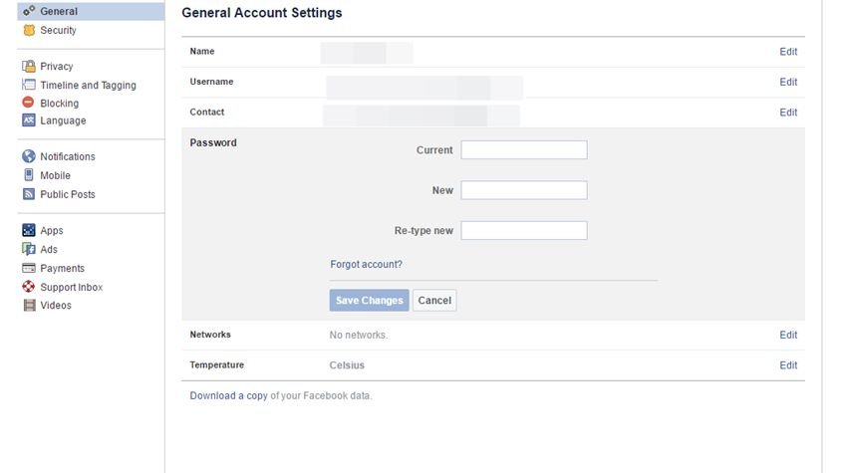Go to Mobile settings
Image resolution: width=847 pixels, height=473 pixels.
55,175
